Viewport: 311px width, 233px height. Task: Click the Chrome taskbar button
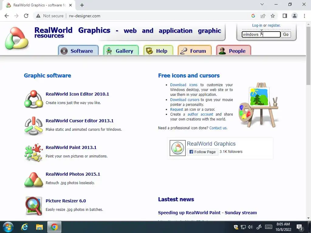[x=54, y=227]
